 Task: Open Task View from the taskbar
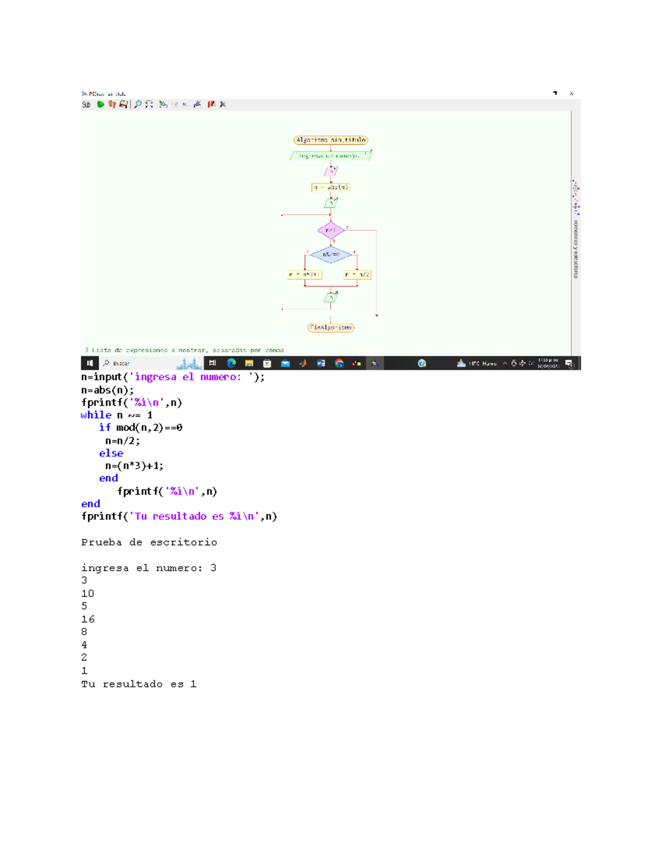click(x=213, y=363)
